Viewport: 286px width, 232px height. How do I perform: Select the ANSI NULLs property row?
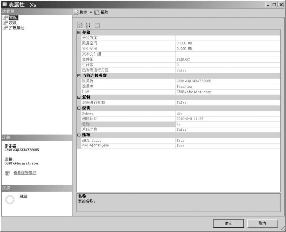point(181,140)
